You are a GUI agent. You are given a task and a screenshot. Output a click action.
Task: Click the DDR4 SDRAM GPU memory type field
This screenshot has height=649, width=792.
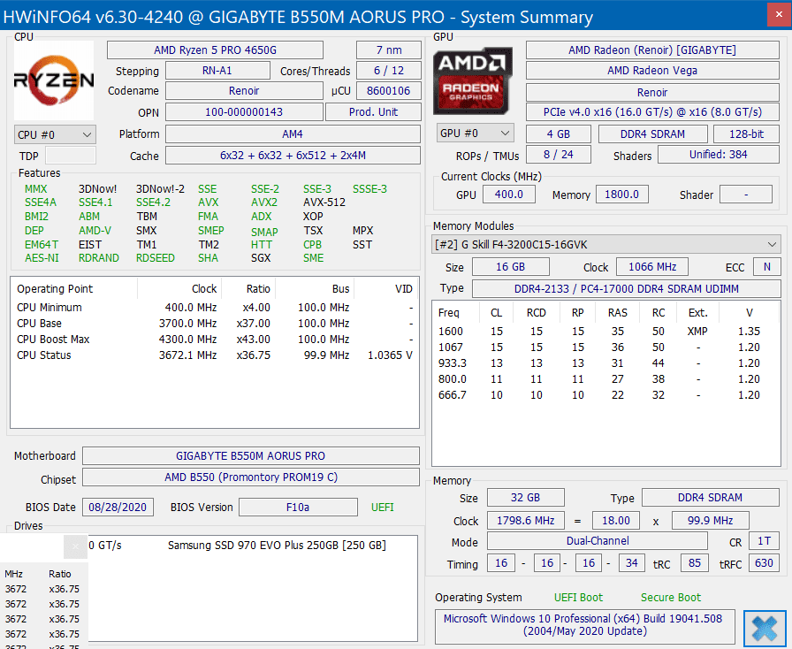pos(652,134)
